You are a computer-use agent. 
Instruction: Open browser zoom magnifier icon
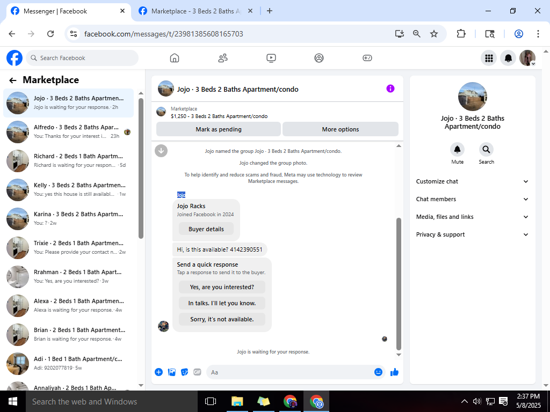[x=417, y=34]
